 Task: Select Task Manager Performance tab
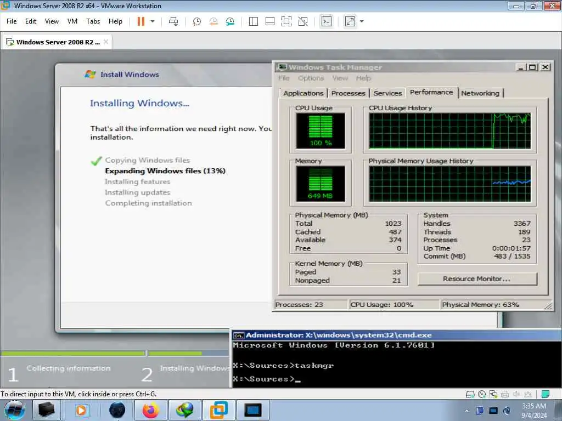click(431, 92)
